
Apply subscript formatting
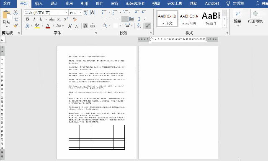[59, 19]
